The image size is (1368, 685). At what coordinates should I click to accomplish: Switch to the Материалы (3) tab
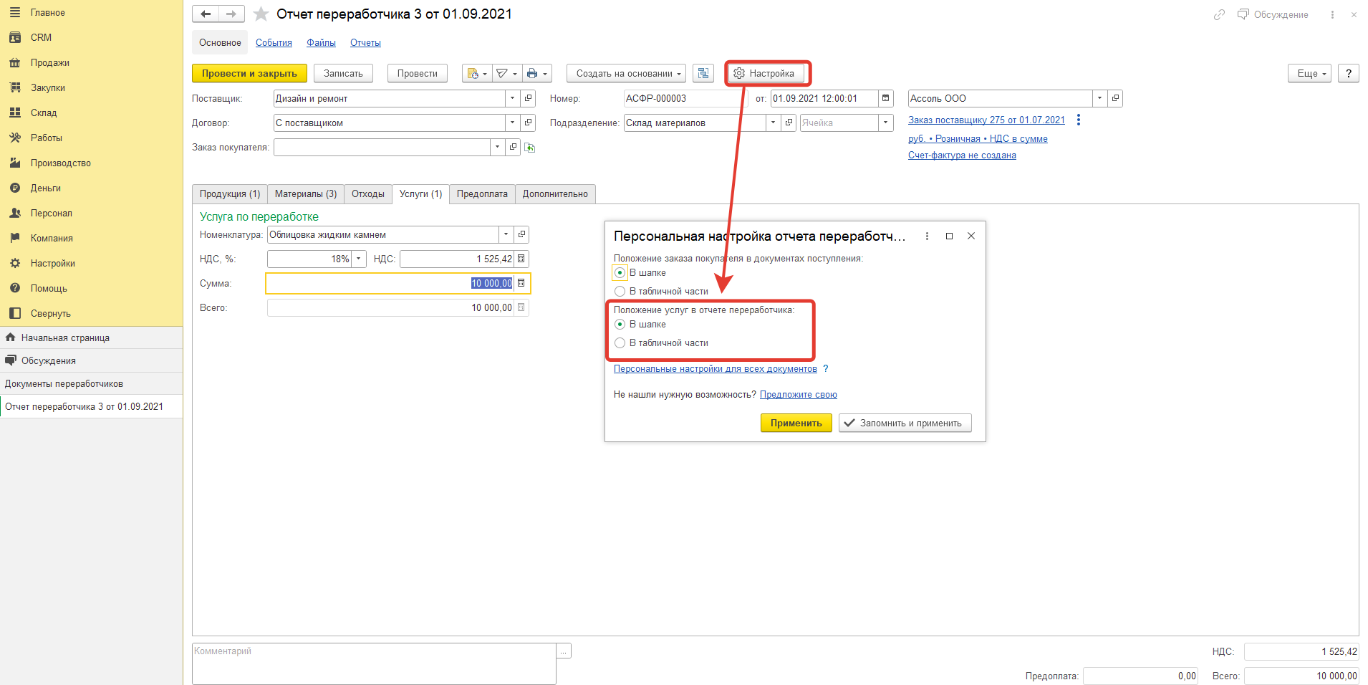click(306, 193)
